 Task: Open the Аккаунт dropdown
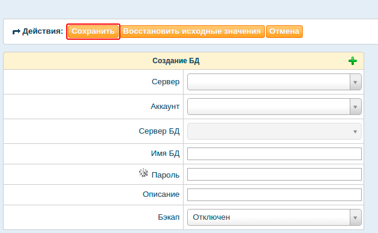point(274,107)
